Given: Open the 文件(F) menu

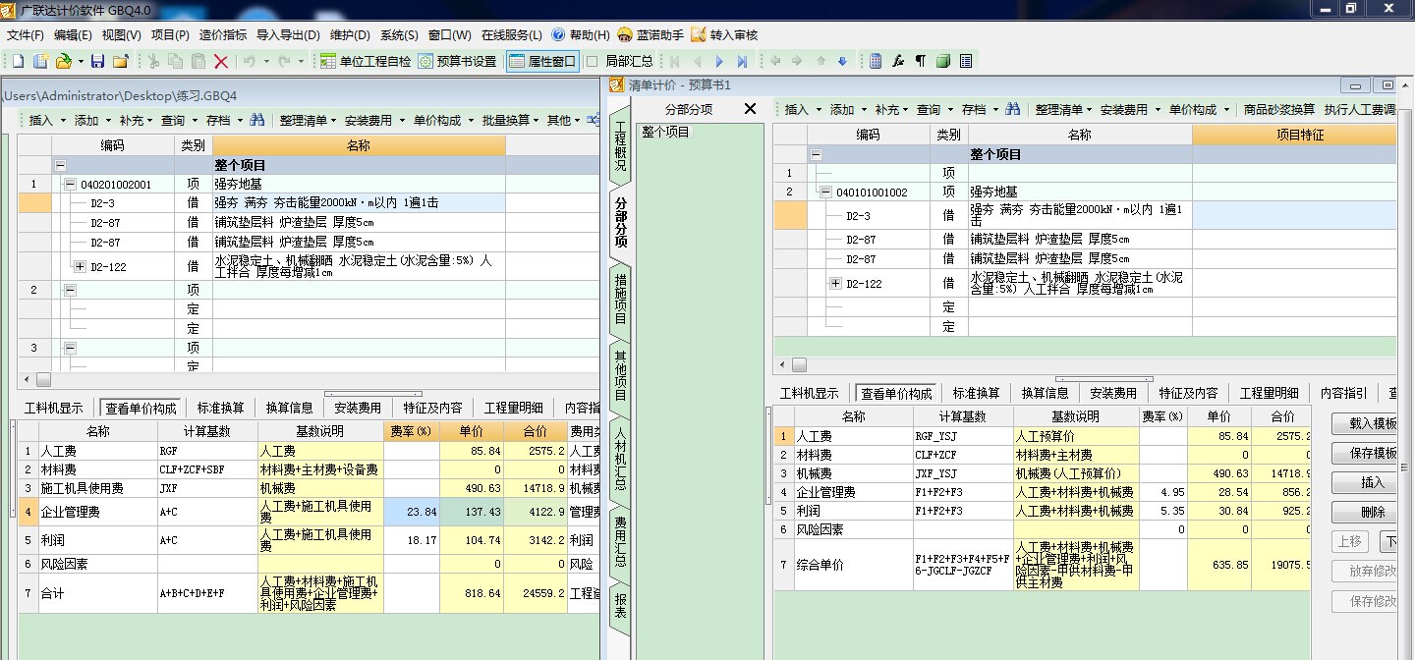Looking at the screenshot, I should [26, 34].
